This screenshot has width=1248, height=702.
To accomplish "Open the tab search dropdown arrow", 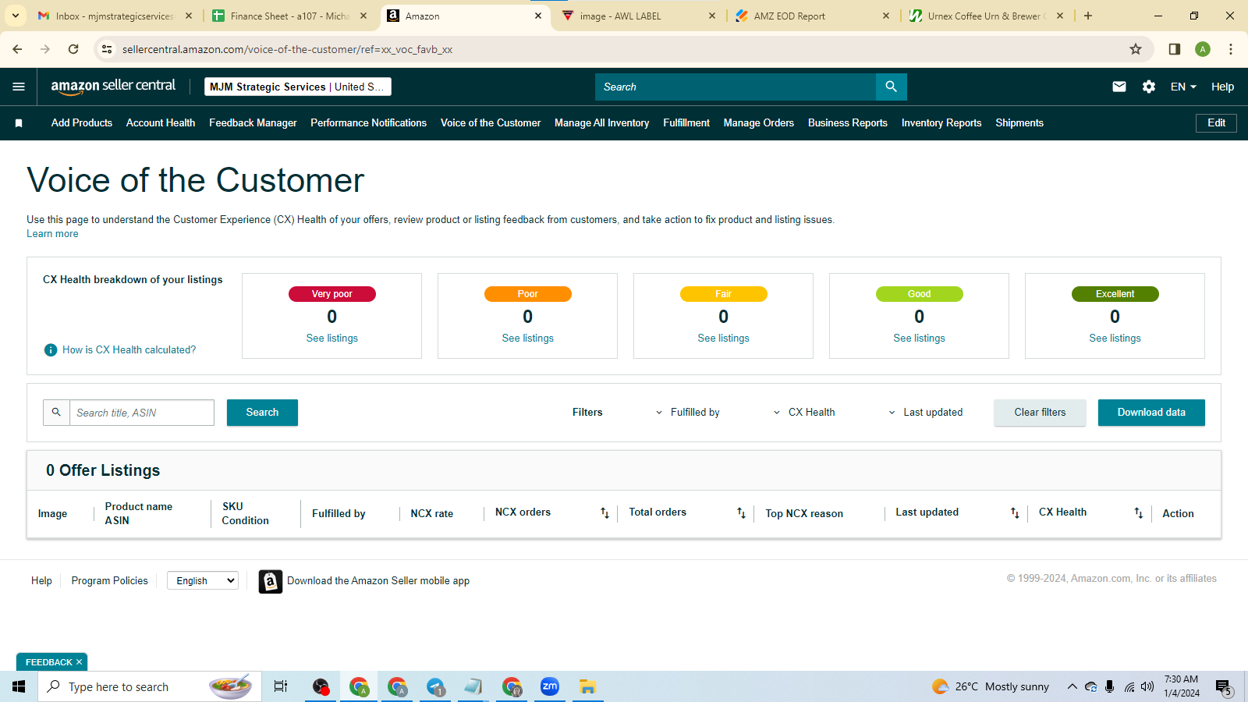I will [16, 16].
